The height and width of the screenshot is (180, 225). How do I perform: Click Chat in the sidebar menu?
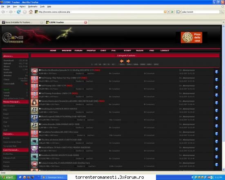pyautogui.click(x=5, y=122)
